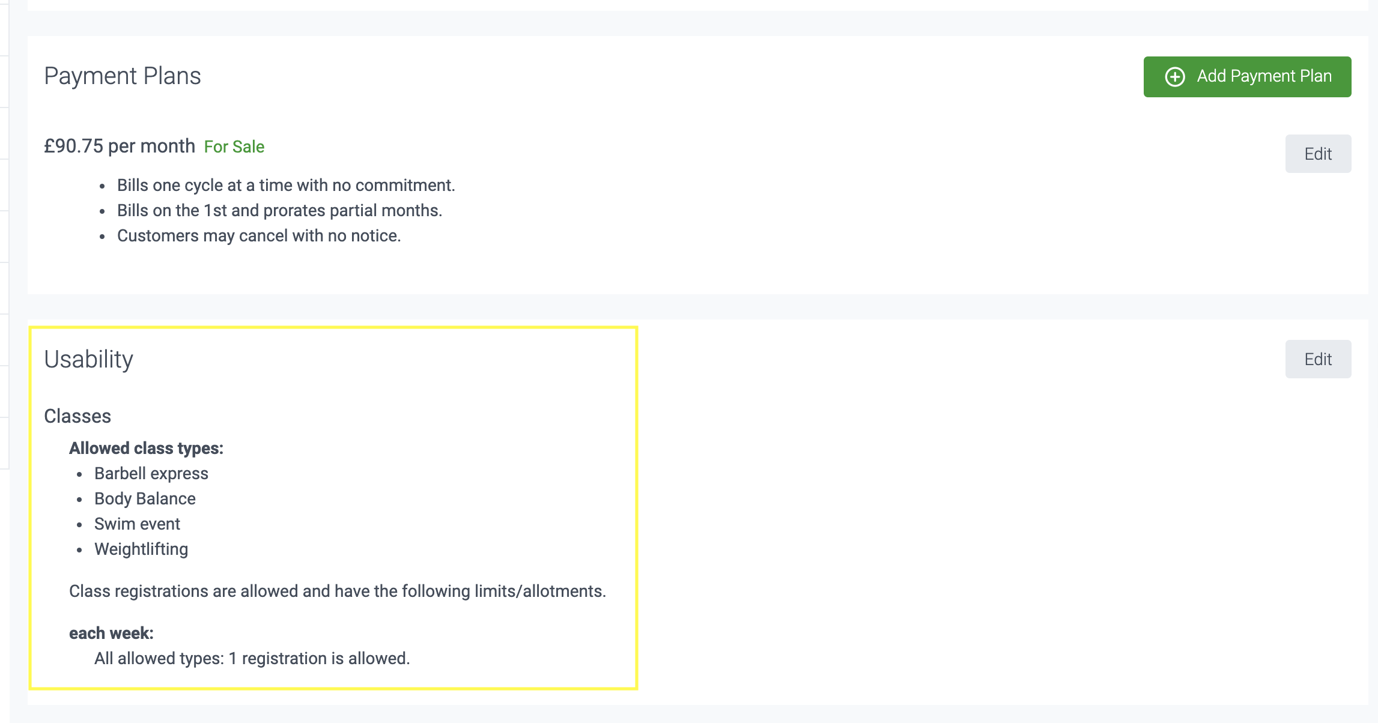
Task: Click the cancel with no notice bullet
Action: [259, 235]
